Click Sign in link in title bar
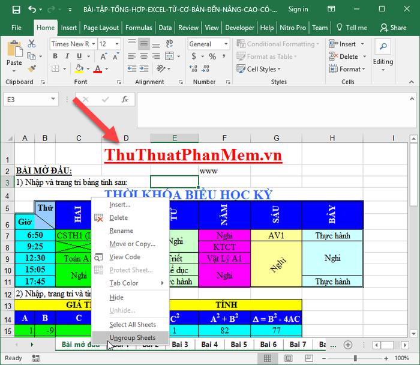This screenshot has width=420, height=365. pos(298,10)
